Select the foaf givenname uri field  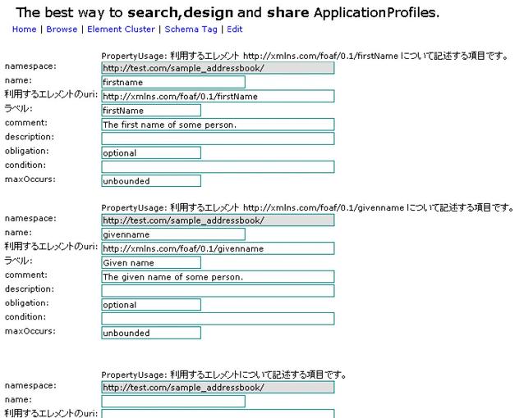(x=218, y=248)
